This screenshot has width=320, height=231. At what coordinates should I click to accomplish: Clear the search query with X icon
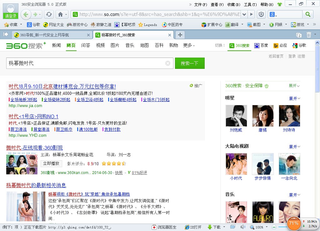click(x=168, y=63)
